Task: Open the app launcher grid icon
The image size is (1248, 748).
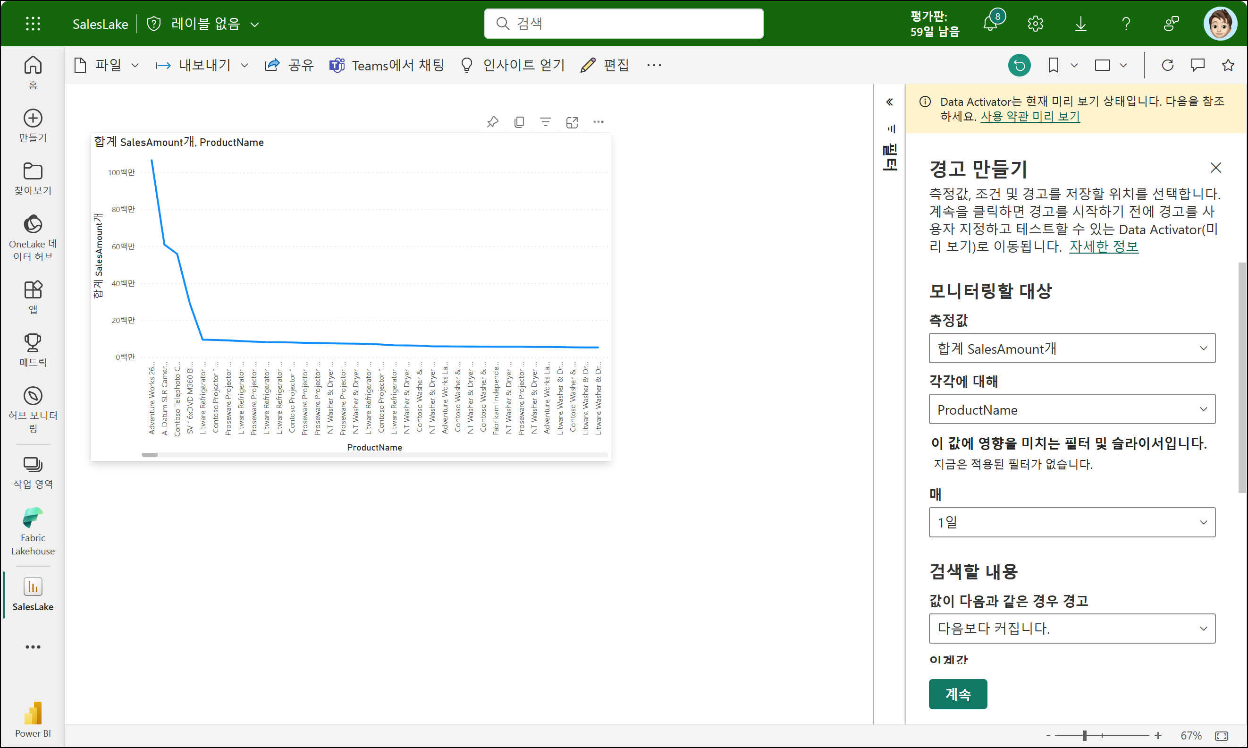Action: pyautogui.click(x=33, y=24)
